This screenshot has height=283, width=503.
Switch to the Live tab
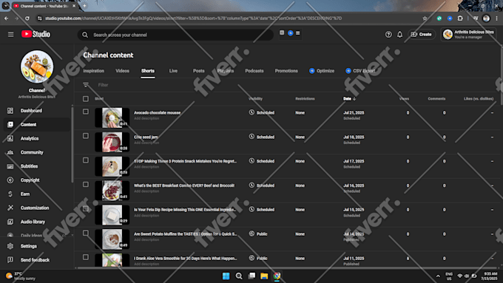pos(173,71)
